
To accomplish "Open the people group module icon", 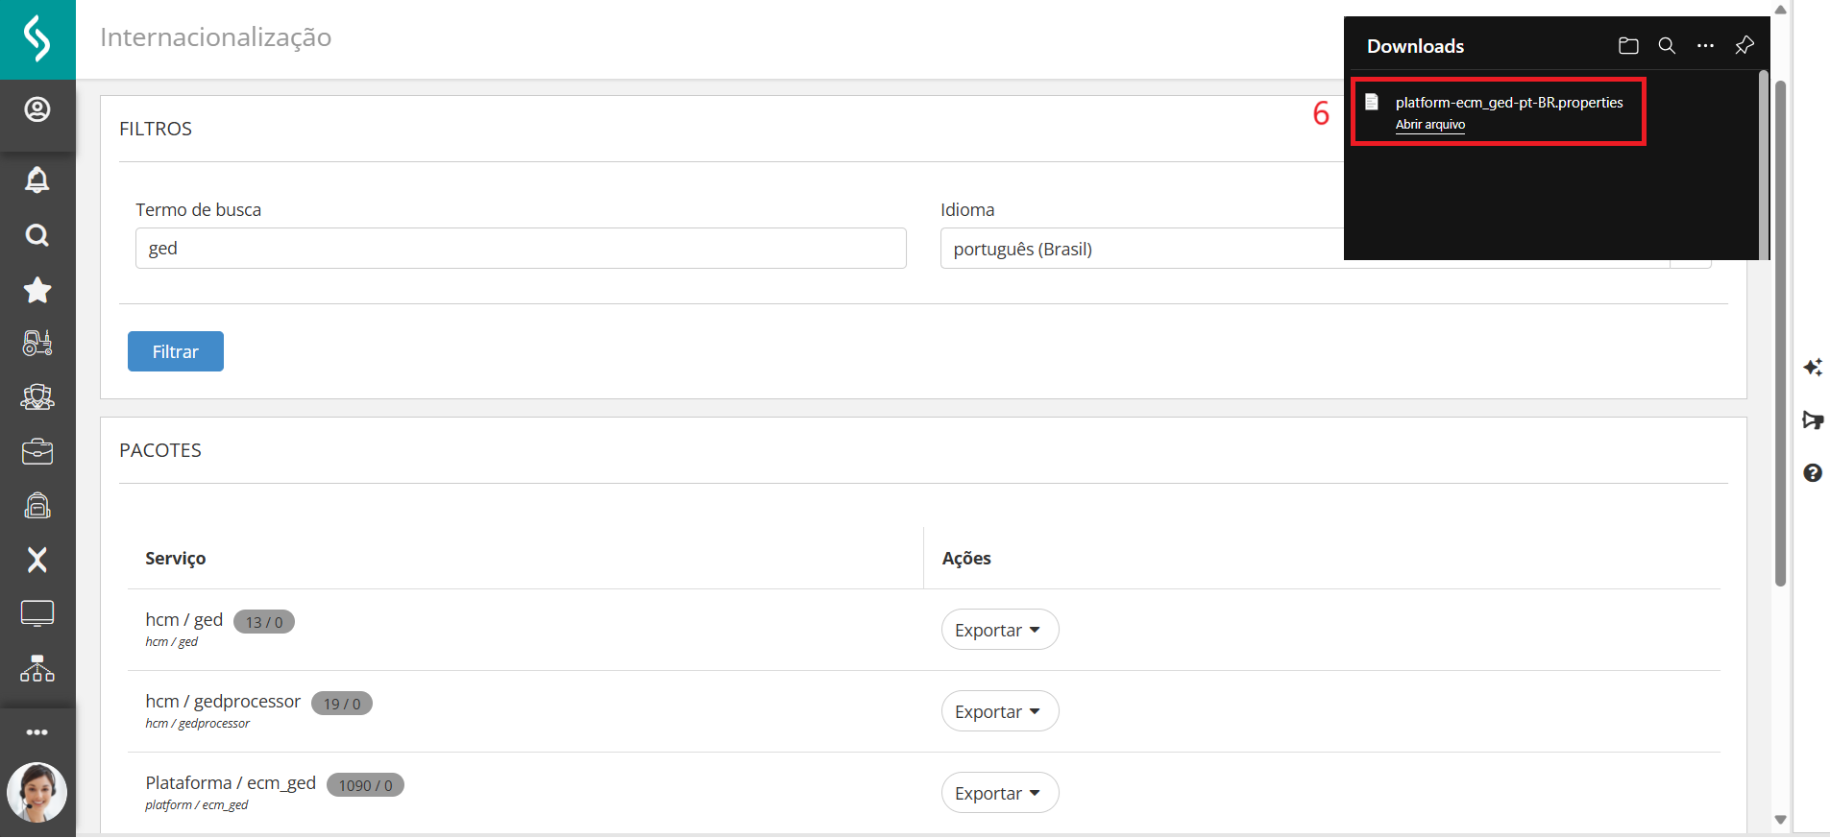I will pyautogui.click(x=37, y=396).
